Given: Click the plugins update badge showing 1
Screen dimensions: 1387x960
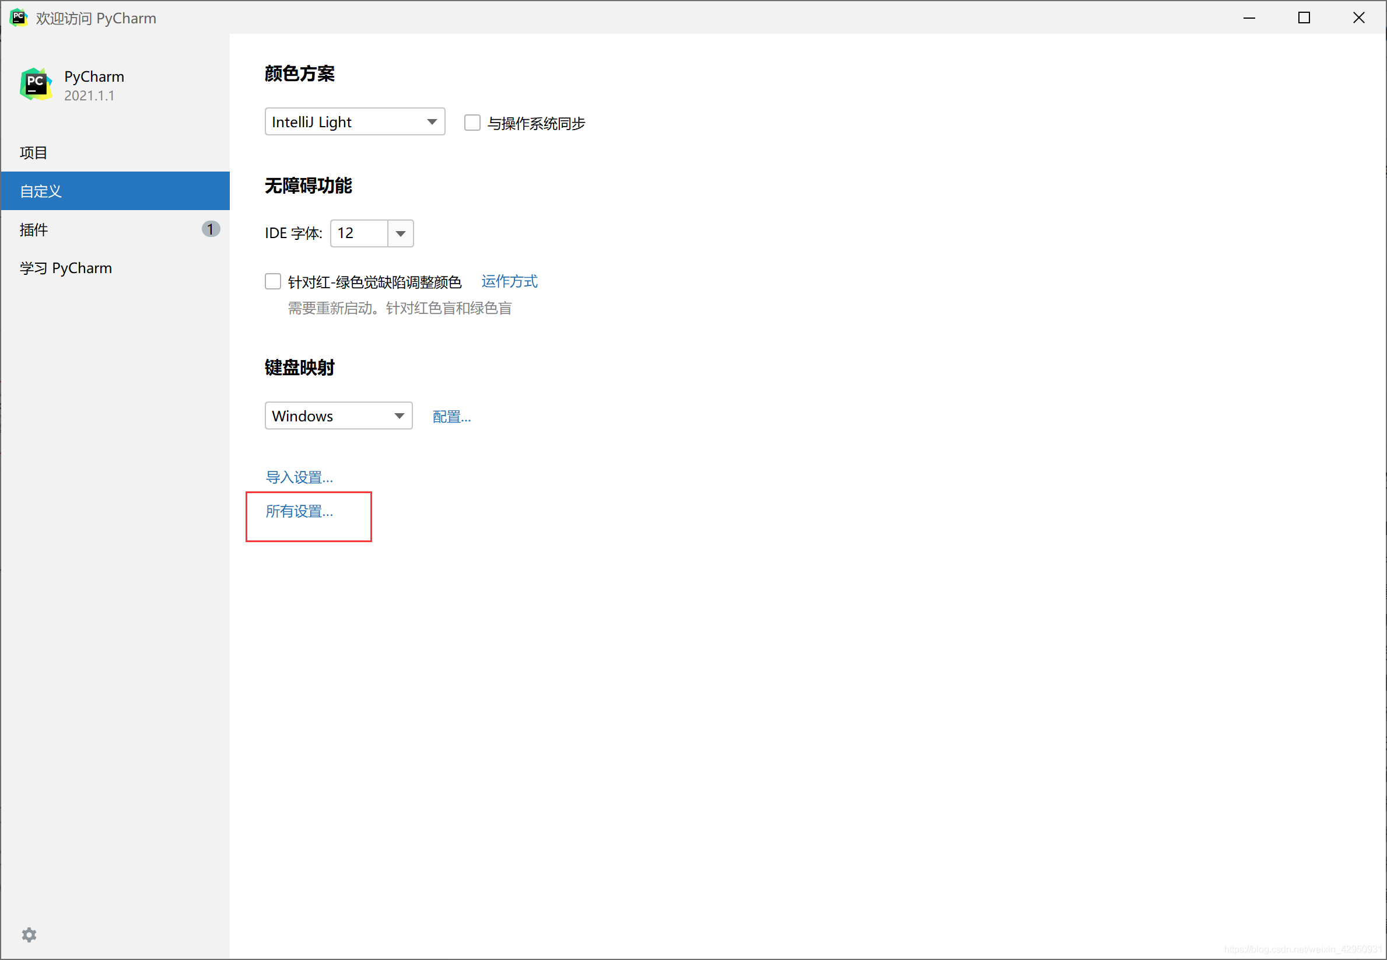Looking at the screenshot, I should [211, 229].
